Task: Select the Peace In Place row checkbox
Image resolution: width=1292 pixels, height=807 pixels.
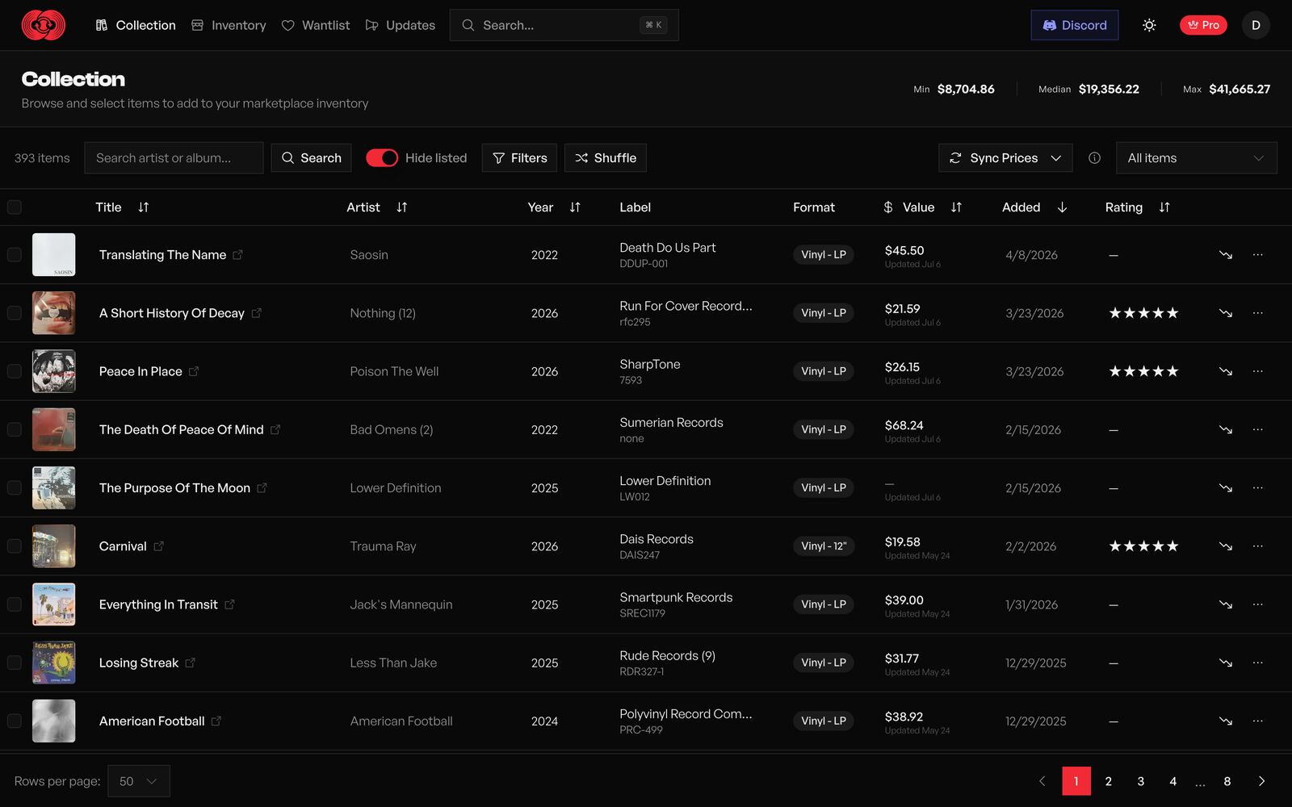Action: tap(15, 371)
